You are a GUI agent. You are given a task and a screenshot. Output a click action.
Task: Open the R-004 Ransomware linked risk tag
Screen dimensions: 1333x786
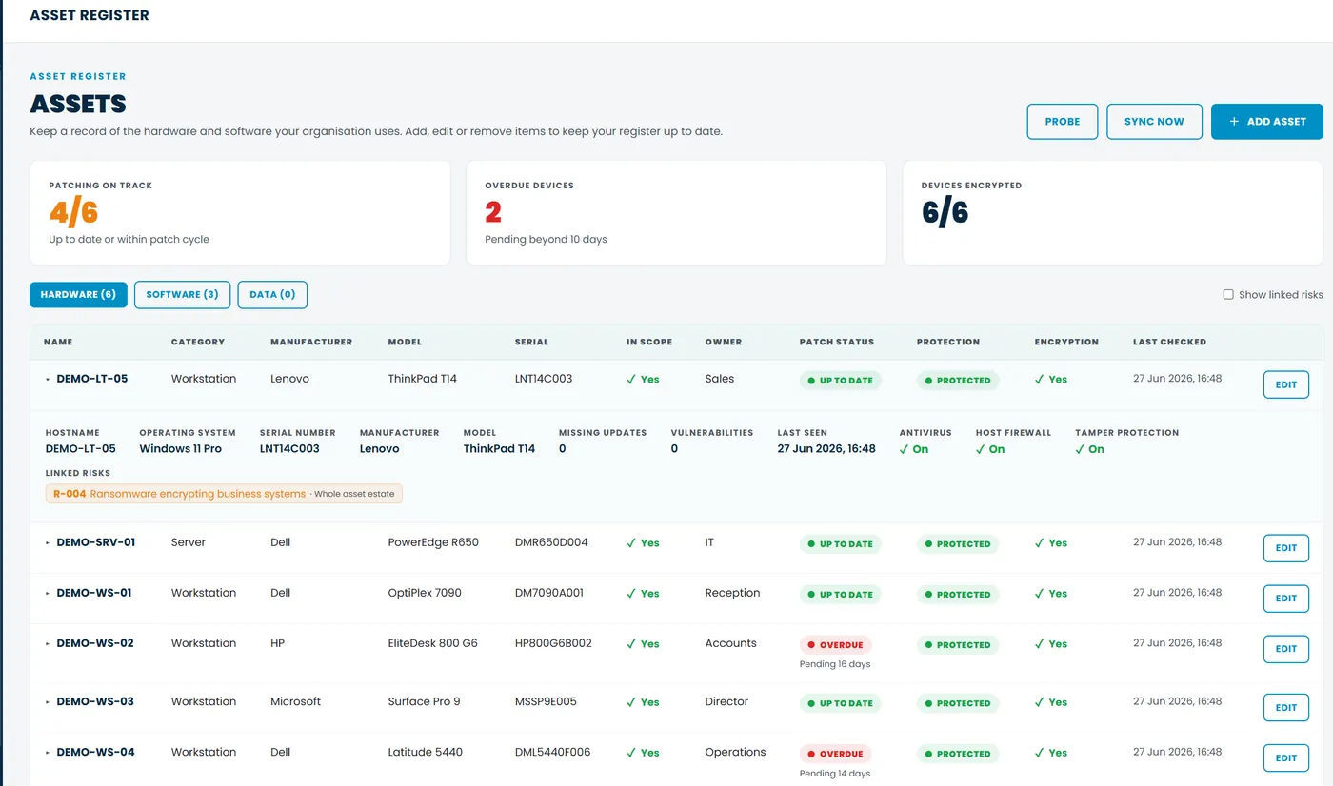224,494
